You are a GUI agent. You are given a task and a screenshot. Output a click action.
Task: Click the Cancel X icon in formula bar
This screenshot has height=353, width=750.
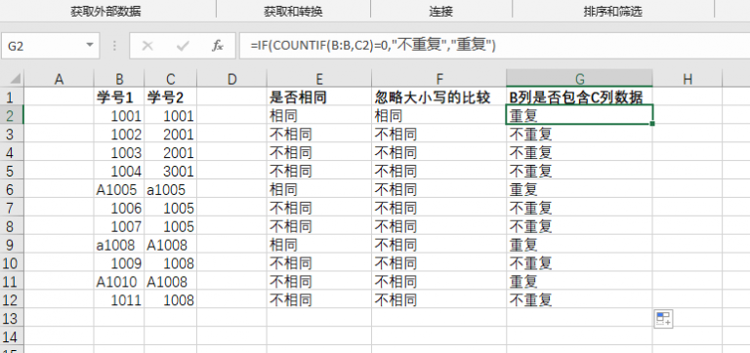(x=147, y=46)
